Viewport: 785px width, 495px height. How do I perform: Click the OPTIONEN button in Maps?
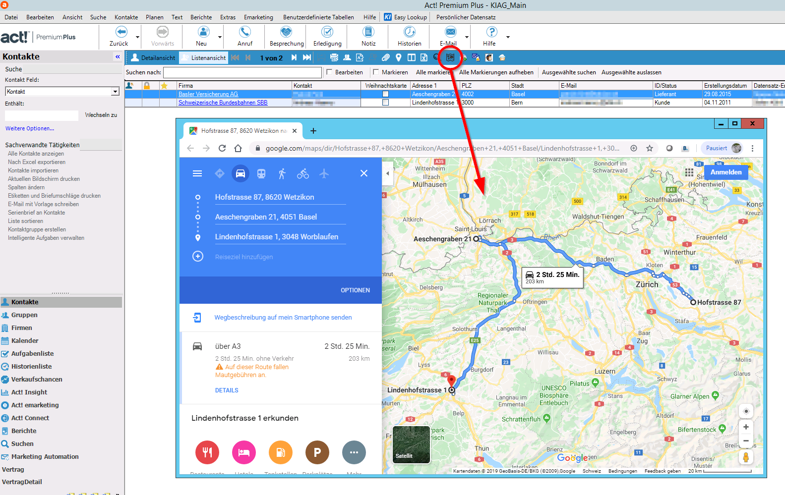click(355, 290)
